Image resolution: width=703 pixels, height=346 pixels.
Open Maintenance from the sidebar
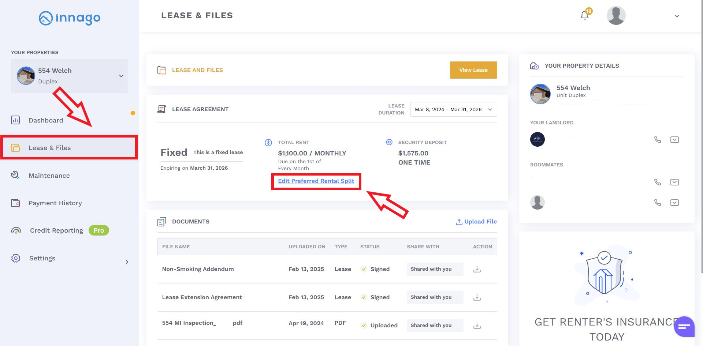click(49, 176)
